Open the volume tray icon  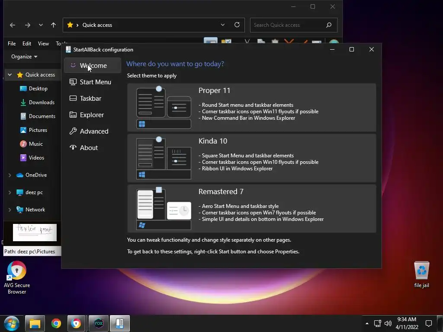pos(388,323)
